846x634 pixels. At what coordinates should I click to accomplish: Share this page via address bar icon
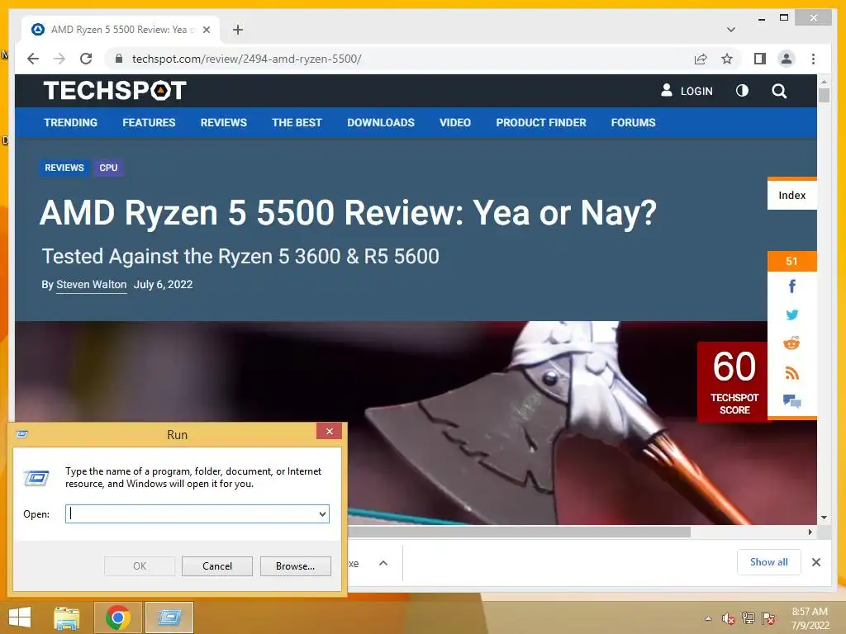click(701, 59)
